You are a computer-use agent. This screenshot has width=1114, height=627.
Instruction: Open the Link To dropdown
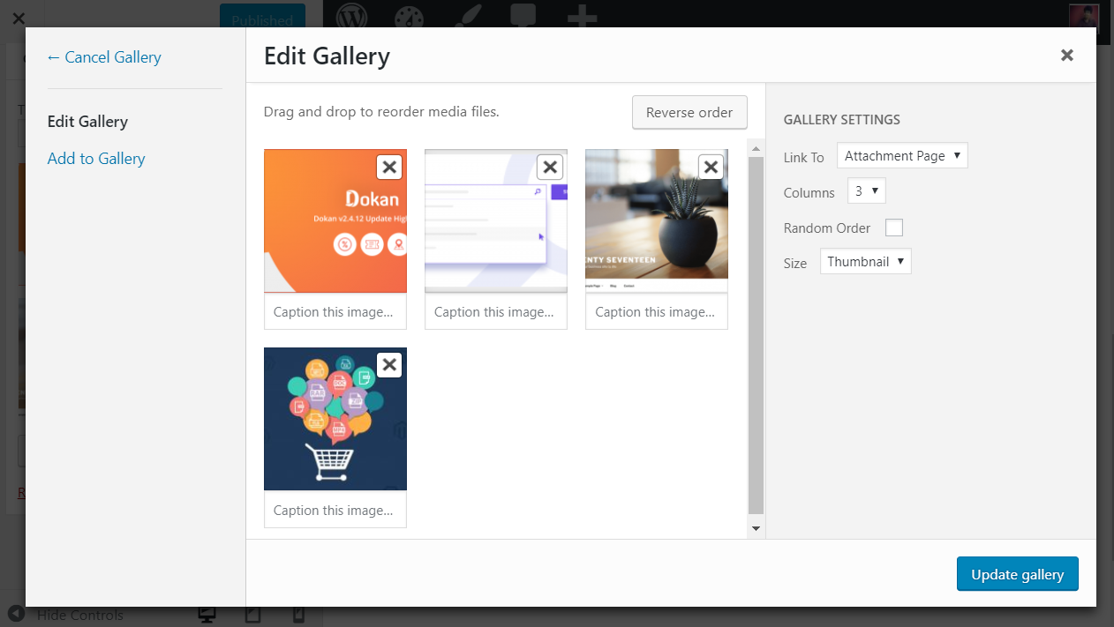(x=902, y=156)
